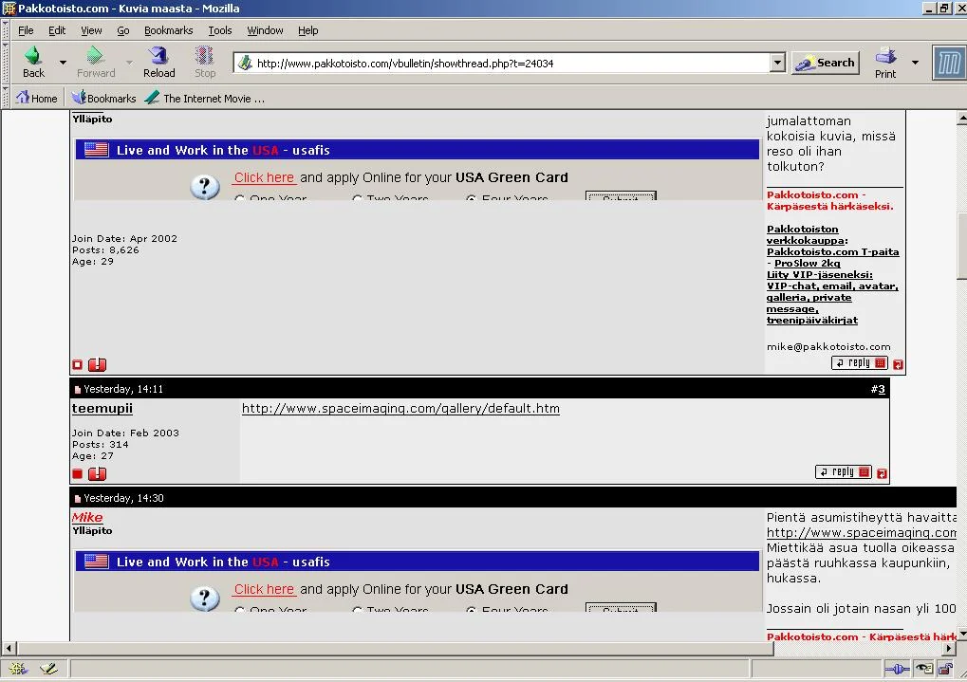Click the Composer icon in status bar

(x=48, y=669)
